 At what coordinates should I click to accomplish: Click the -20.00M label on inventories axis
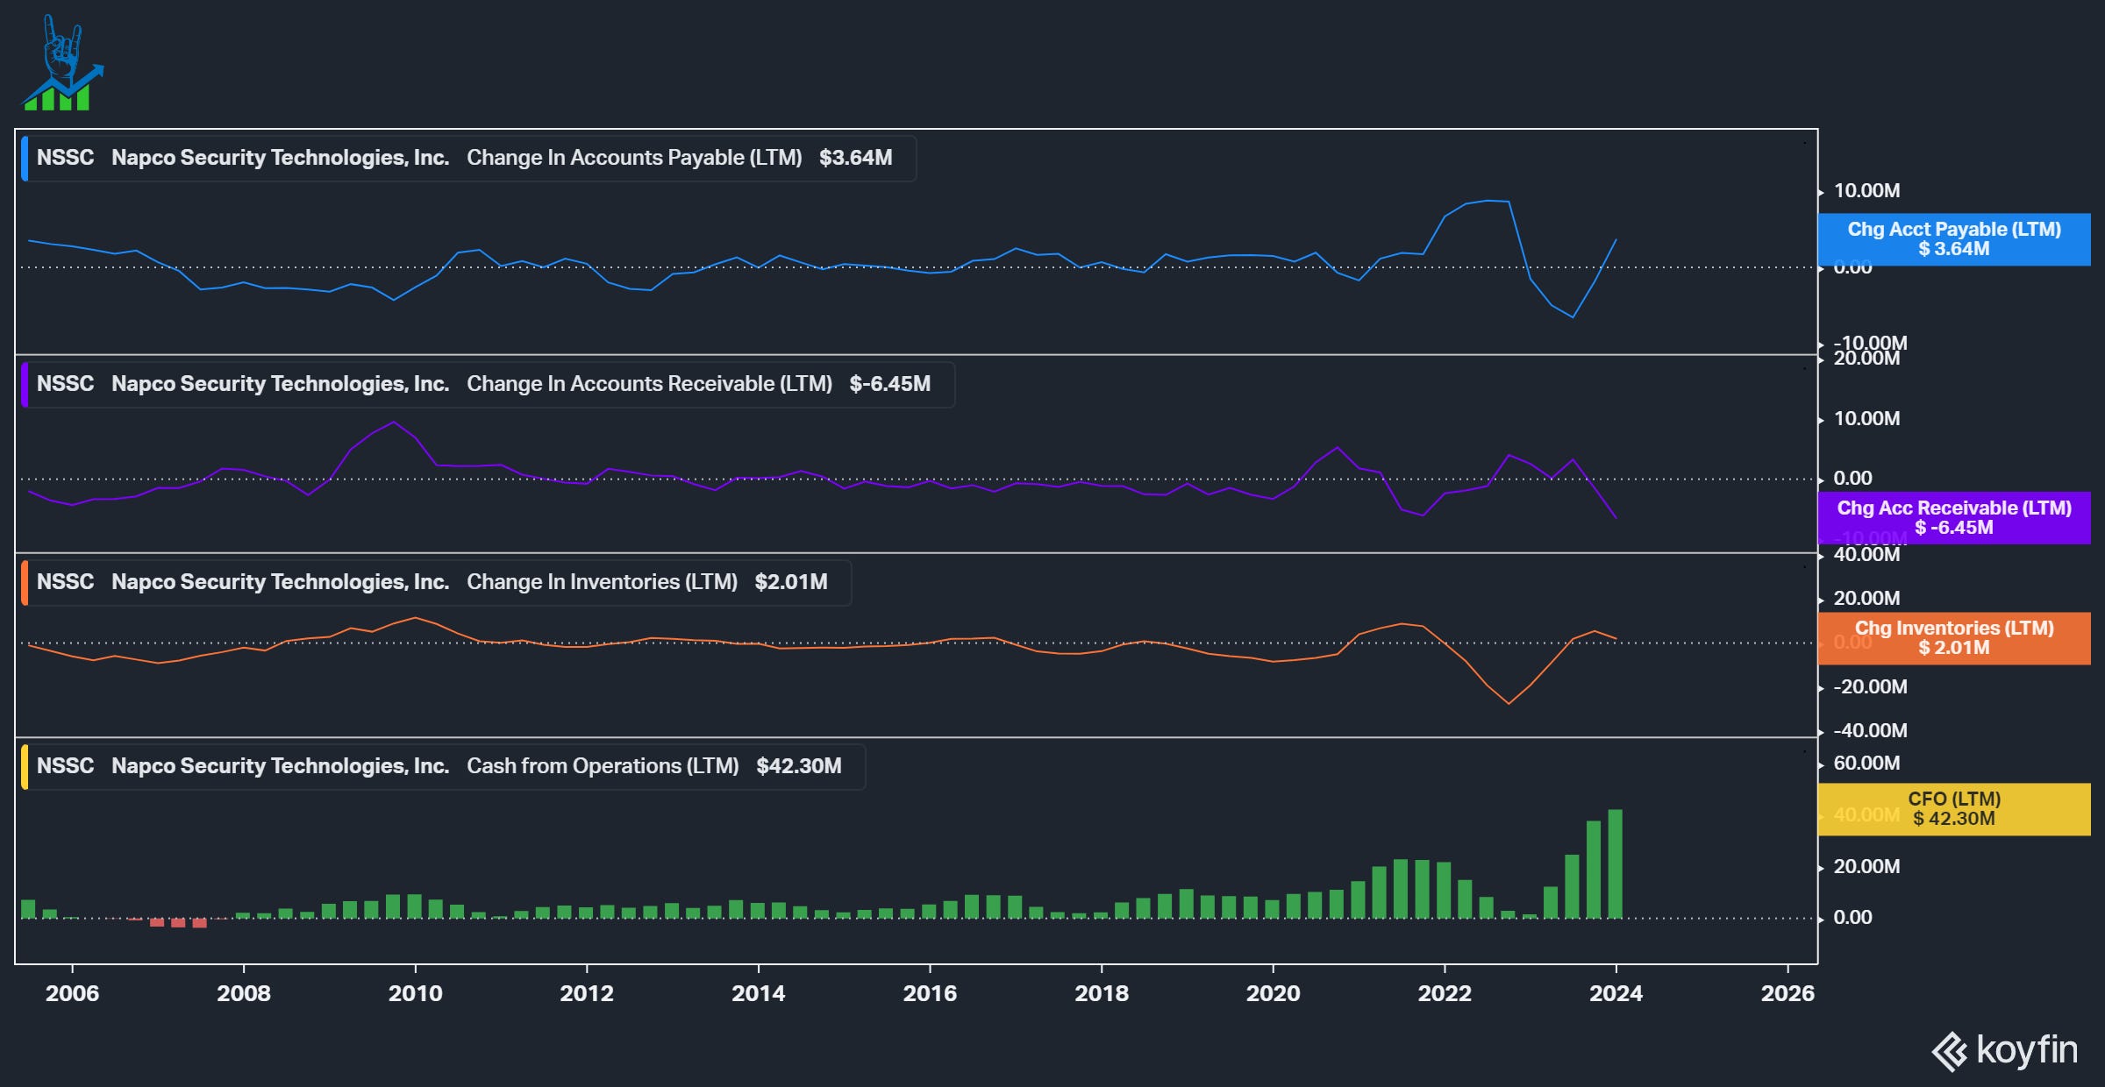[1871, 687]
